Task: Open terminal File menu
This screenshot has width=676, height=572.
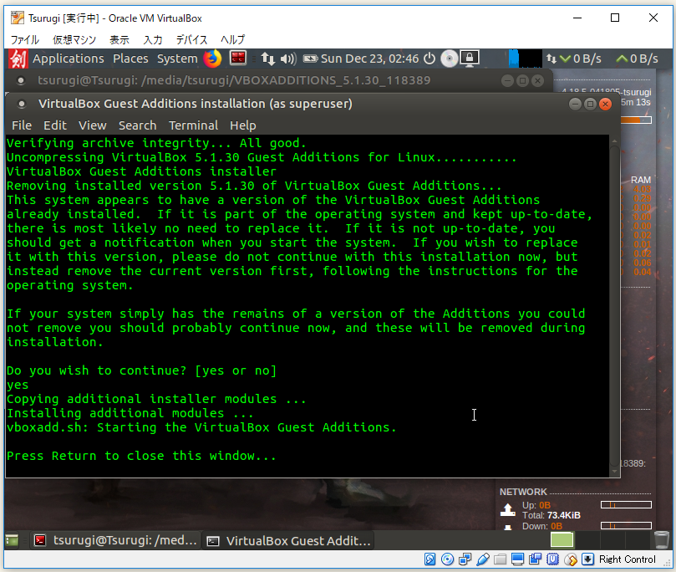Action: pyautogui.click(x=22, y=125)
